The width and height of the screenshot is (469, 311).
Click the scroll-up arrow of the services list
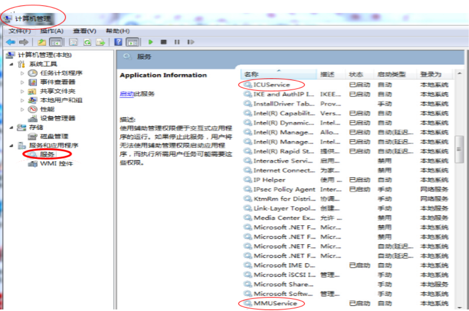(459, 74)
